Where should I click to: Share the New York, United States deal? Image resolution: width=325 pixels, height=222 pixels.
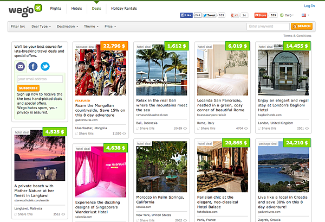[145, 220]
